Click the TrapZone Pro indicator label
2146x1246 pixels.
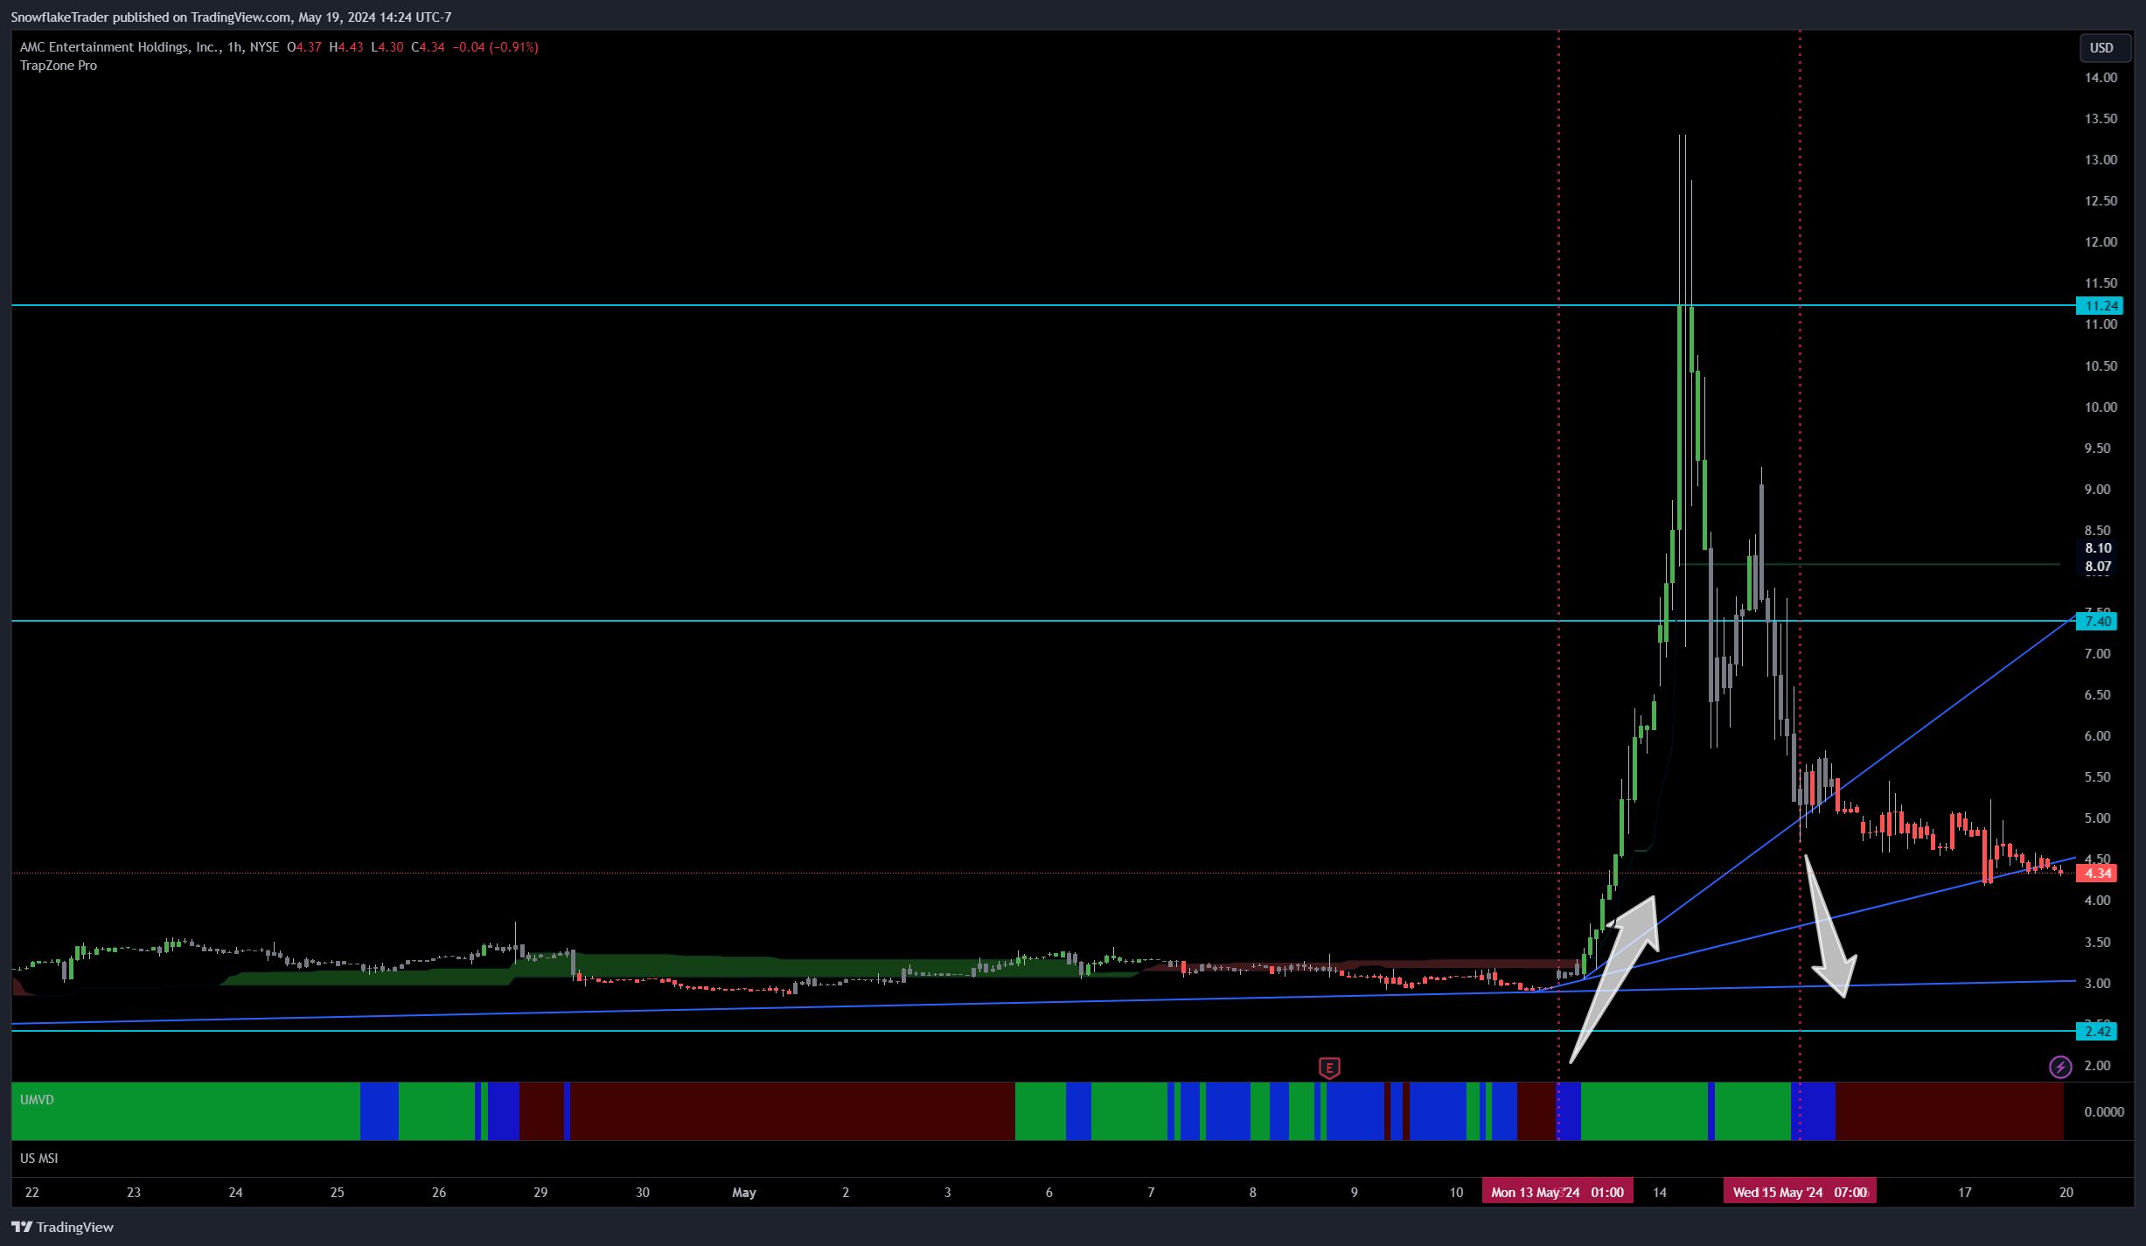[x=59, y=66]
